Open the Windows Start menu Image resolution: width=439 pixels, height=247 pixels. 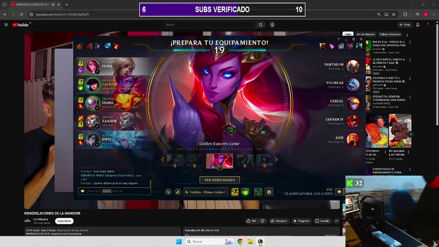click(179, 242)
